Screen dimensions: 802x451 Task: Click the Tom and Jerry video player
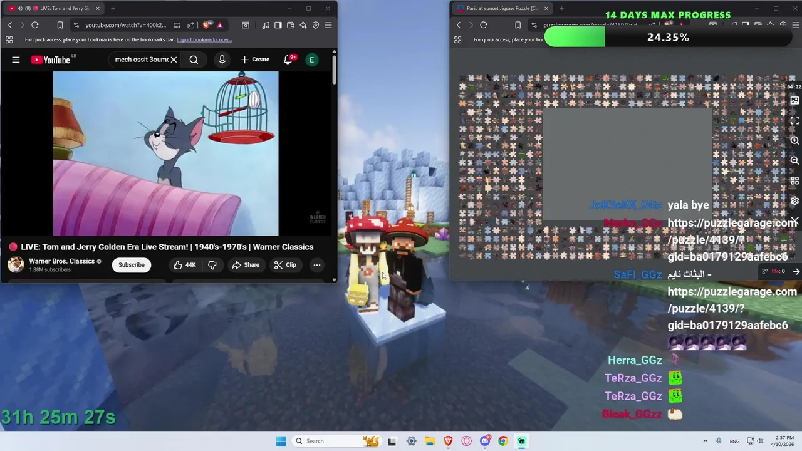pos(165,153)
